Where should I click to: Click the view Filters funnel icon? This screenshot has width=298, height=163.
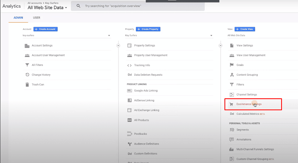[x=232, y=85]
